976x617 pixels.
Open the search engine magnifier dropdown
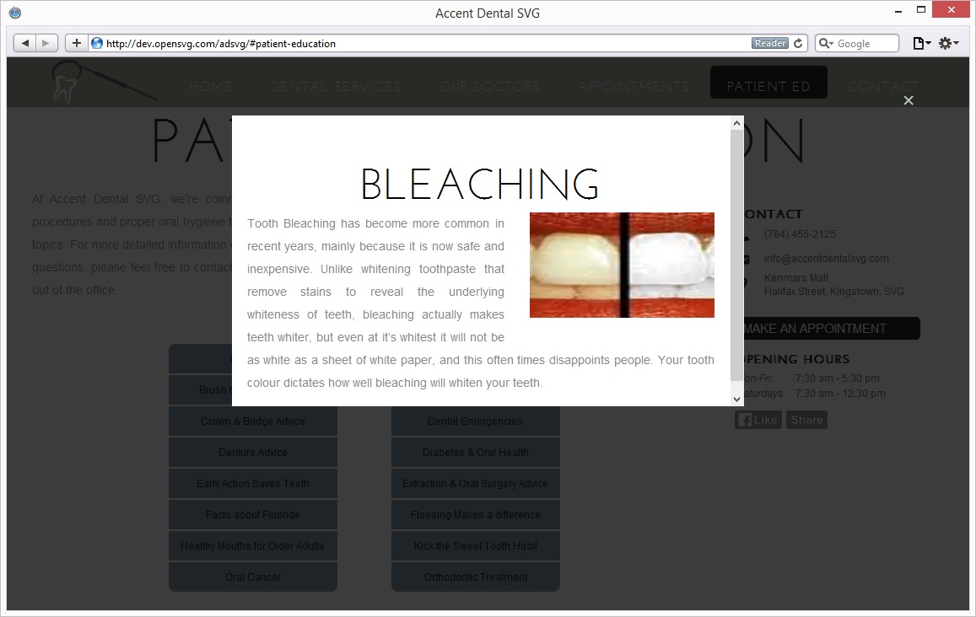point(825,43)
